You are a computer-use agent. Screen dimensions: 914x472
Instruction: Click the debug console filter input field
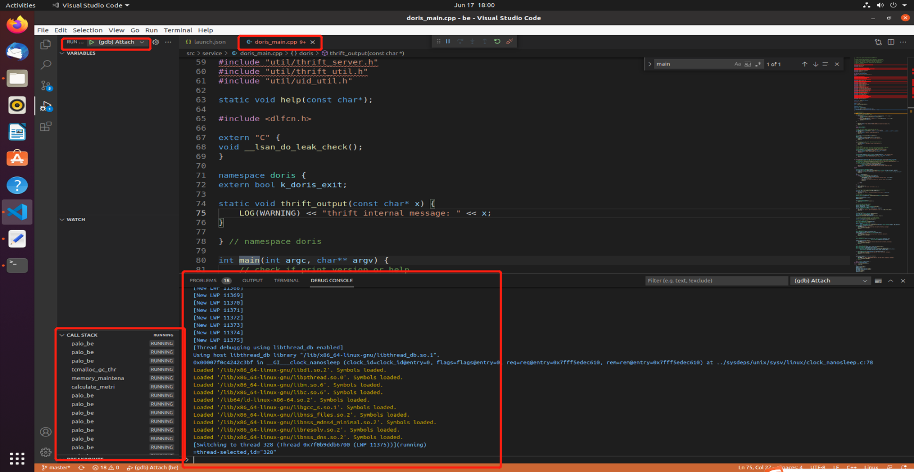pos(716,281)
